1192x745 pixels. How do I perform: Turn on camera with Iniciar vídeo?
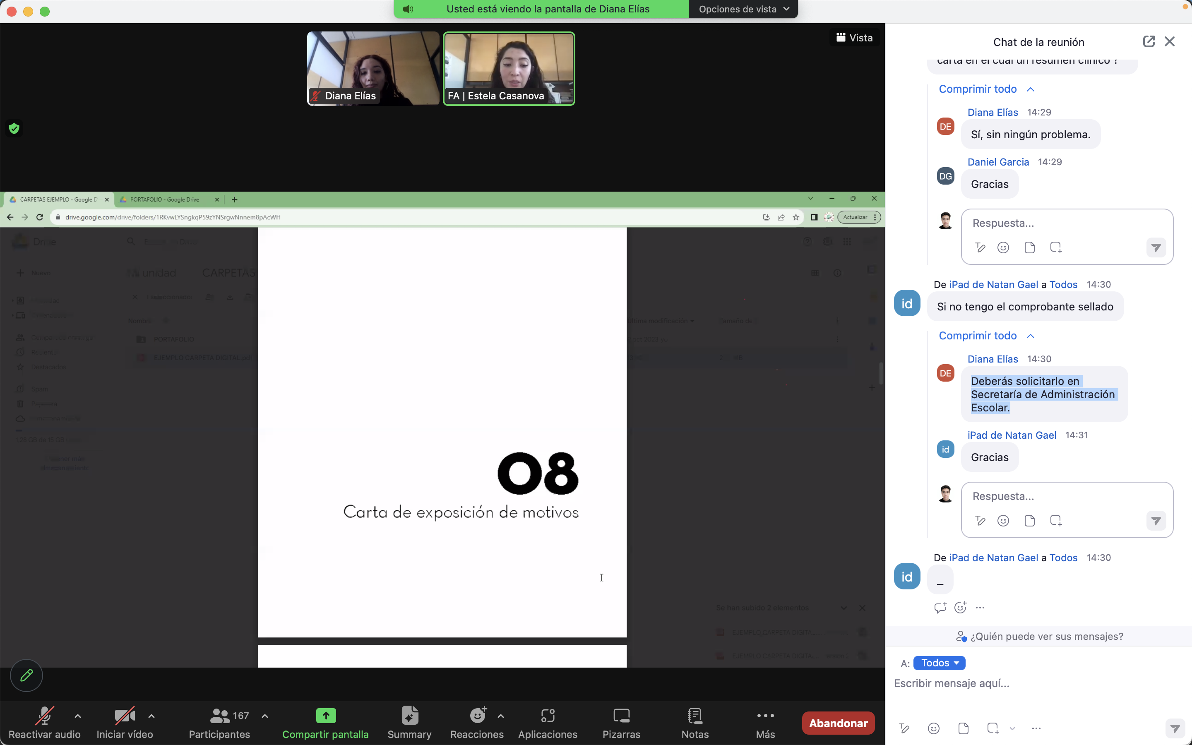tap(125, 722)
